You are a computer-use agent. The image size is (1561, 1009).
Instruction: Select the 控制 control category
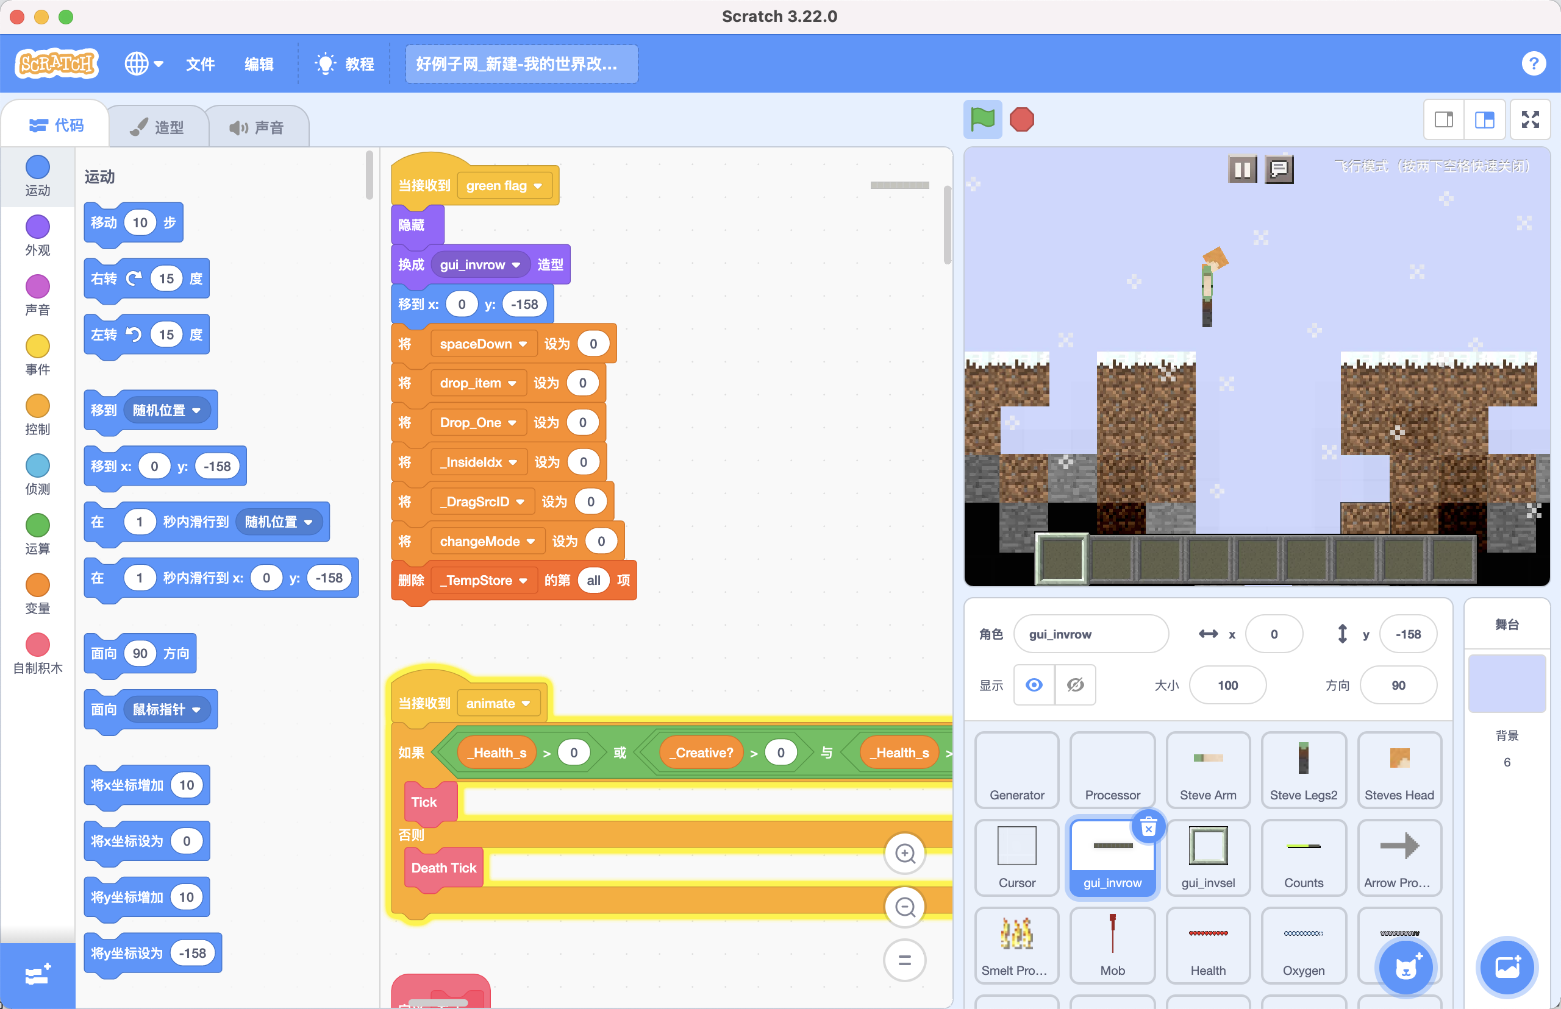(x=37, y=415)
